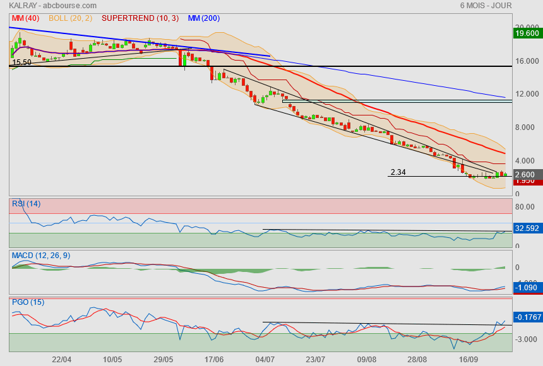Click the KALRAY - abcbourse.com title

[x=52, y=6]
